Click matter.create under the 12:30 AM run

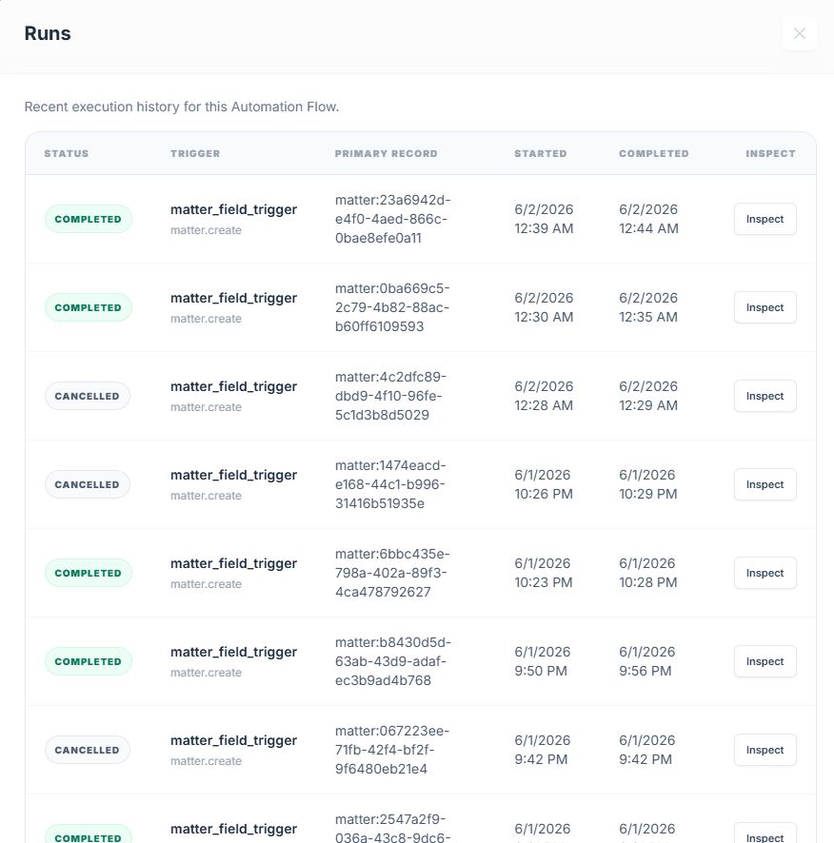point(206,319)
